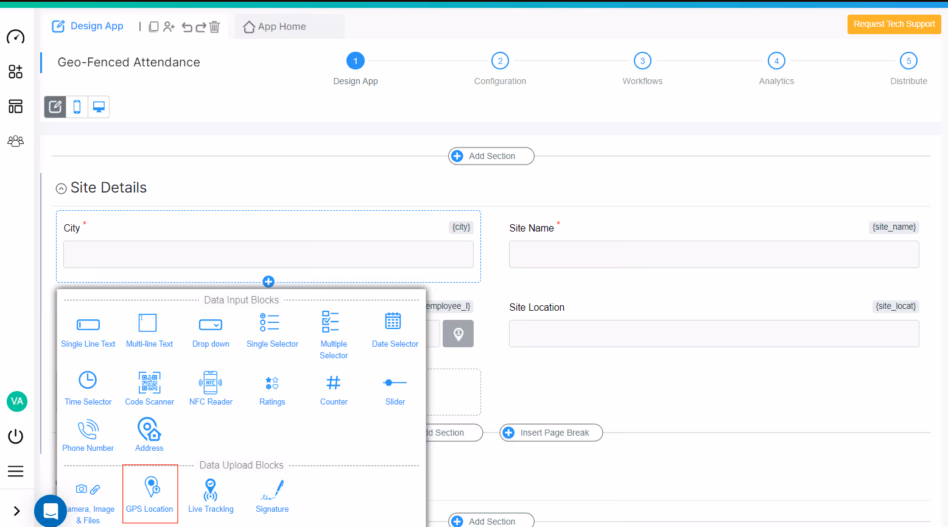Screen dimensions: 948x527
Task: Go to App Home
Action: coord(275,27)
